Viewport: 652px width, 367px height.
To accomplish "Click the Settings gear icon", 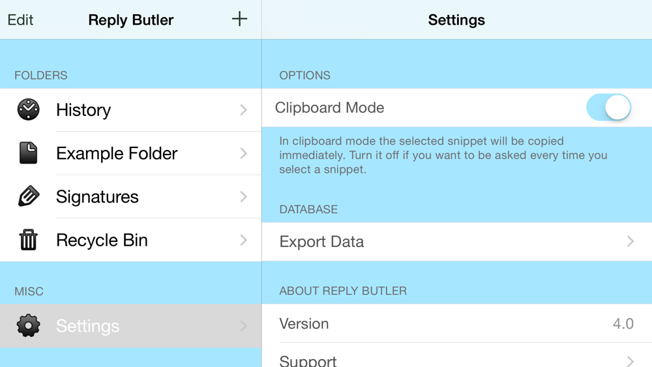I will (28, 325).
